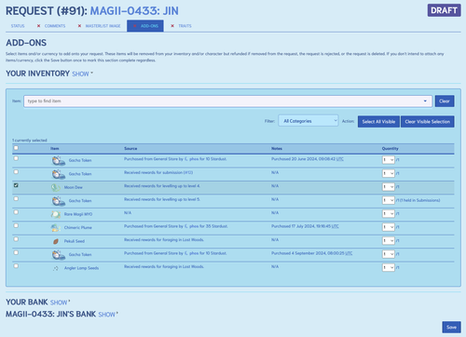This screenshot has height=337, width=466.
Task: Open quantity dropdown for Angler Lamp Seeds
Action: pyautogui.click(x=389, y=267)
